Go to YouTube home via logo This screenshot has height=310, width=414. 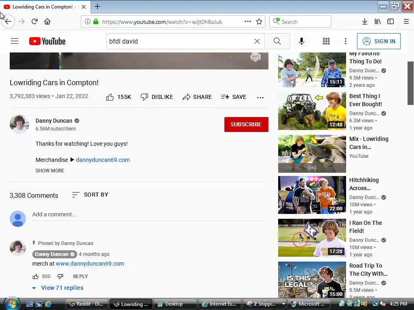coord(47,41)
